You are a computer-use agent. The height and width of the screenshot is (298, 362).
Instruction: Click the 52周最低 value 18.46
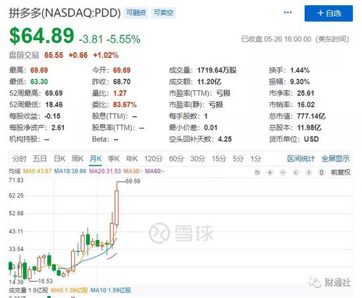[x=54, y=105]
